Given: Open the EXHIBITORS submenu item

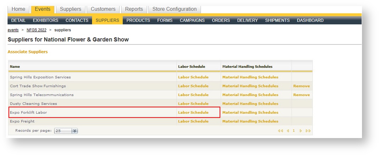Looking at the screenshot, I should point(45,20).
